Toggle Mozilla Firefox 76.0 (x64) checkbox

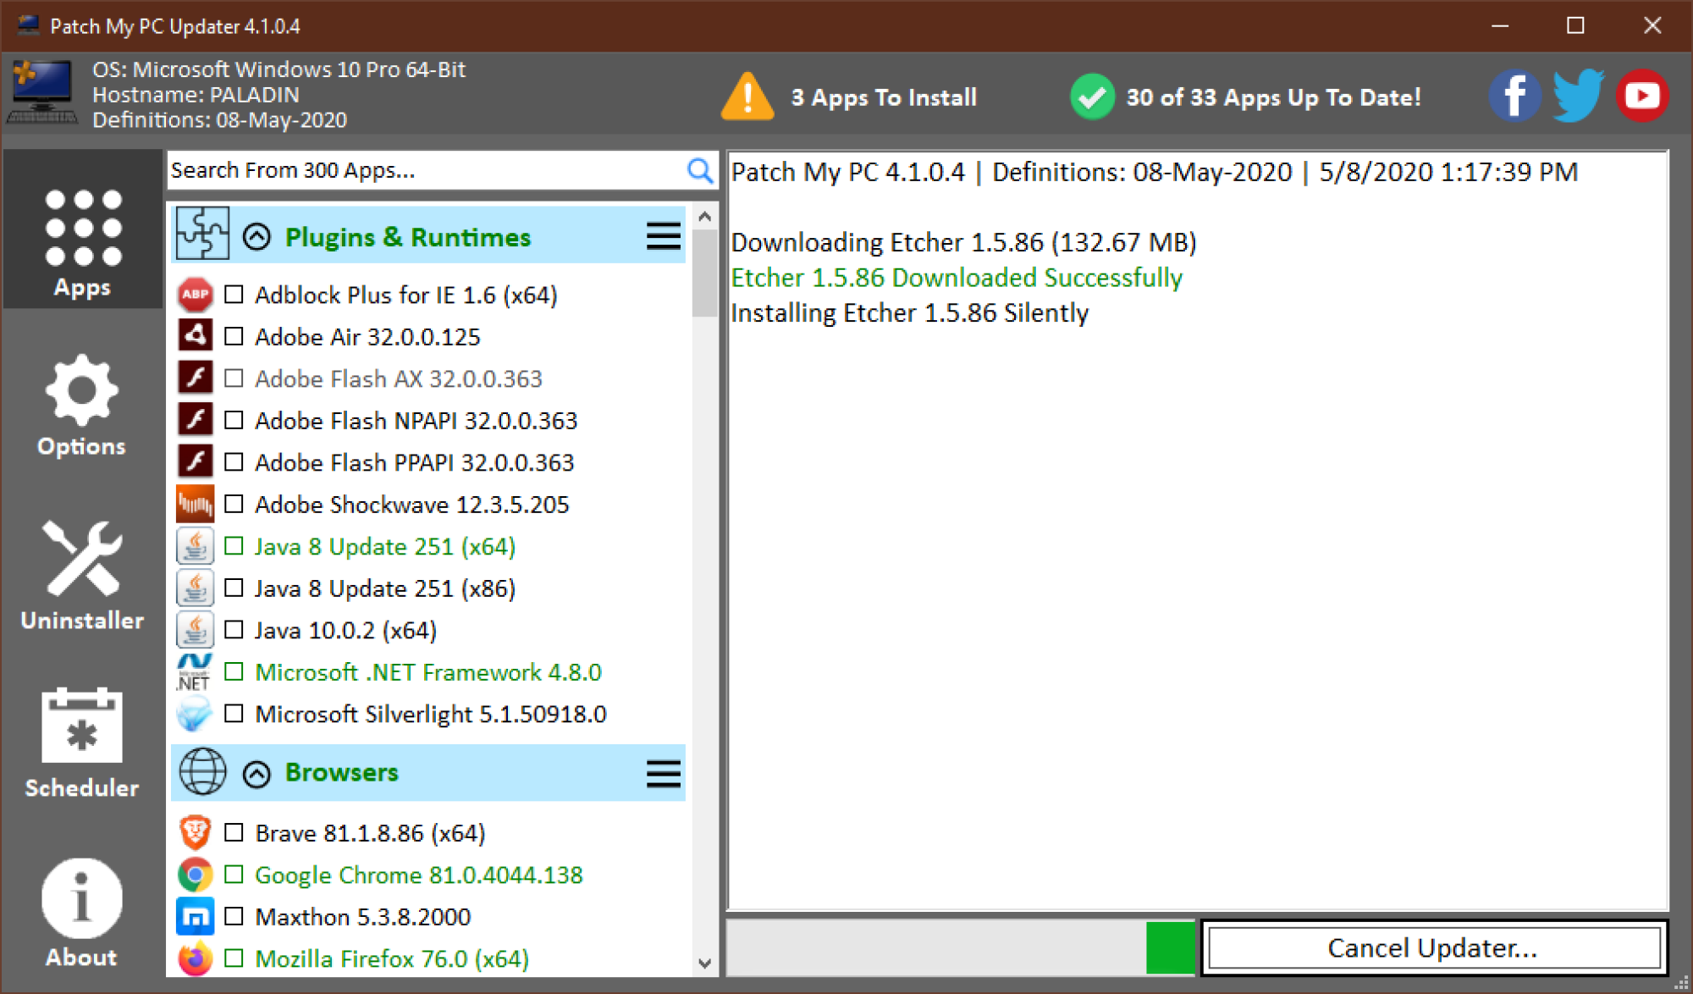tap(234, 958)
